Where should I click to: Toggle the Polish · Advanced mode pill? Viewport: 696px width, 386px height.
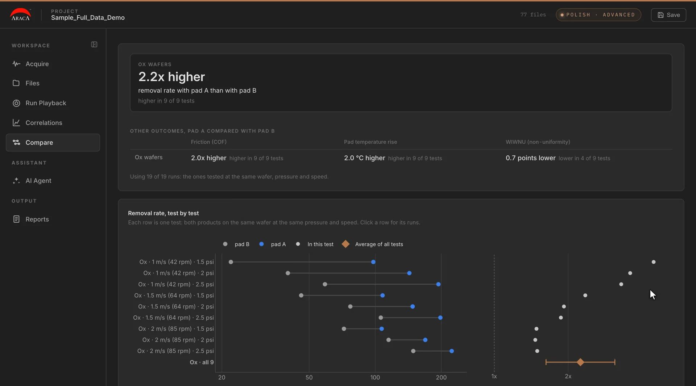[x=598, y=15]
